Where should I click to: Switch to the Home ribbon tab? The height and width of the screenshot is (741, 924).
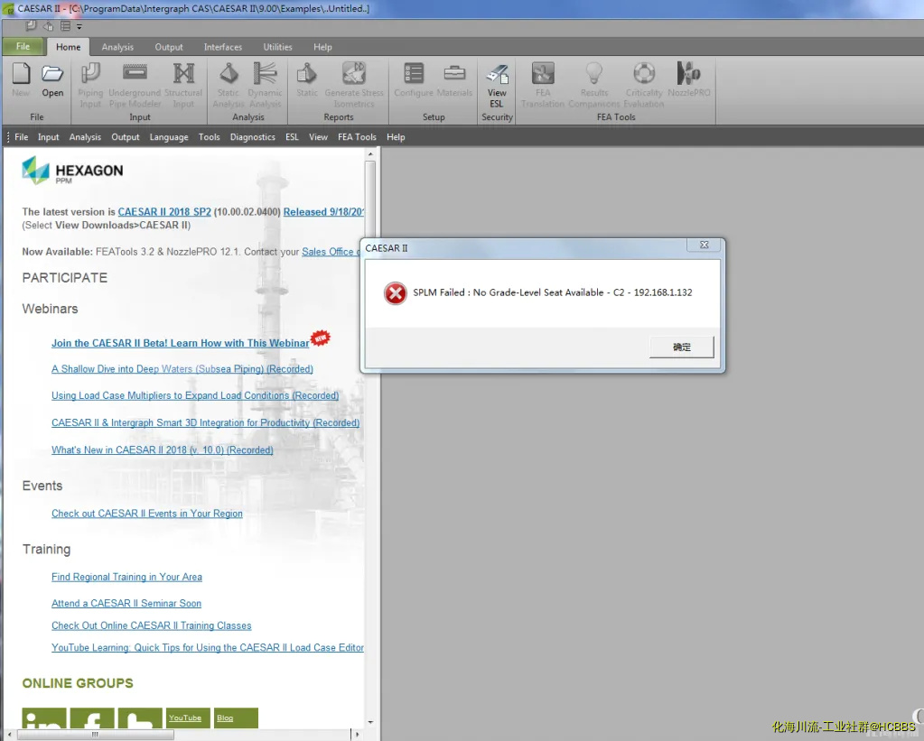69,47
